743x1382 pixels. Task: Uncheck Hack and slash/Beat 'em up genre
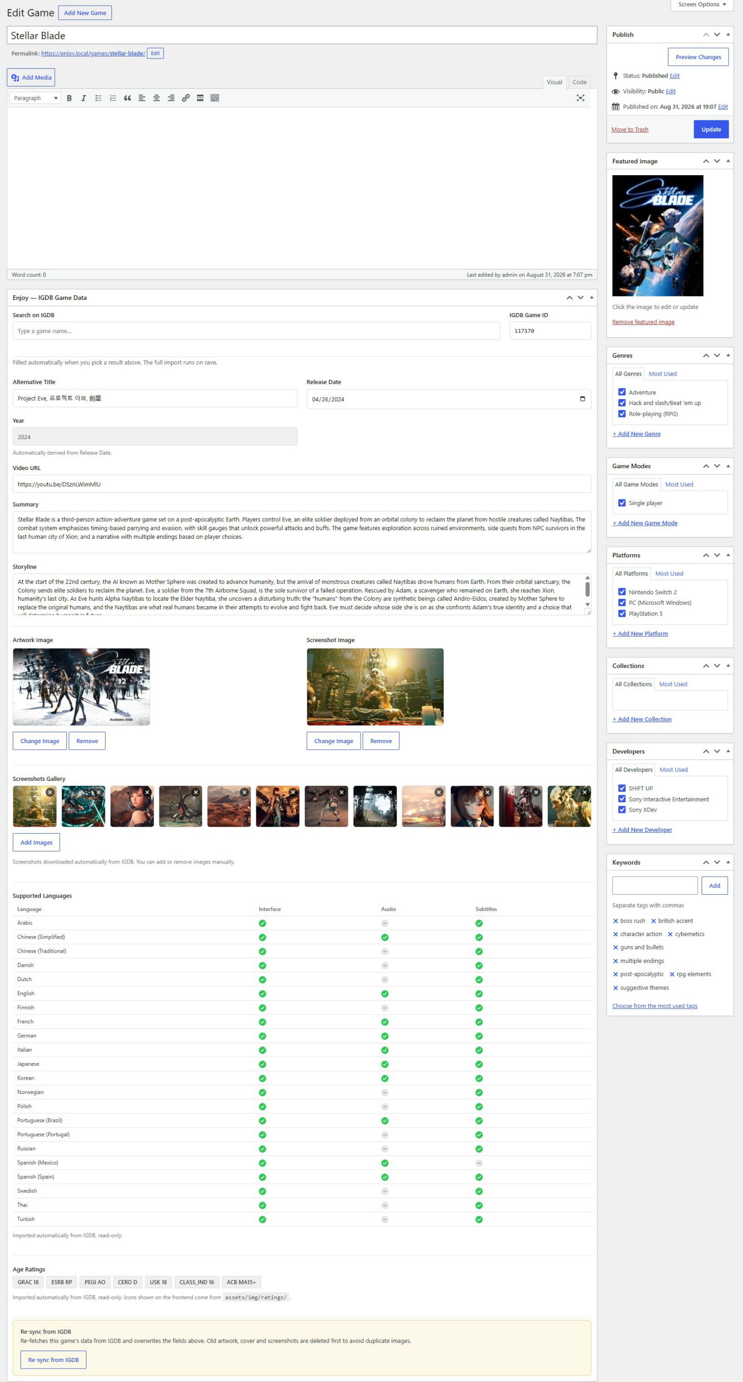[622, 403]
